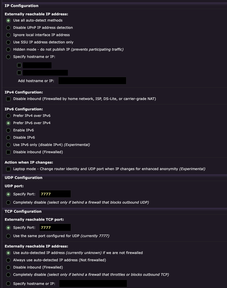Image resolution: width=227 pixels, height=288 pixels.
Task: Select Use SSU IP address detection only
Action: click(x=8, y=42)
